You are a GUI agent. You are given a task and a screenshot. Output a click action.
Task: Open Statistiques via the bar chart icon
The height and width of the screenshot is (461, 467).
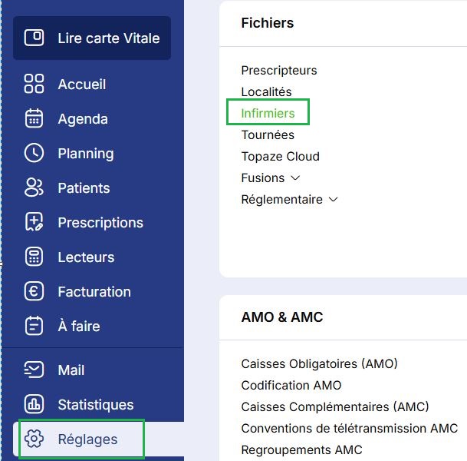point(34,404)
